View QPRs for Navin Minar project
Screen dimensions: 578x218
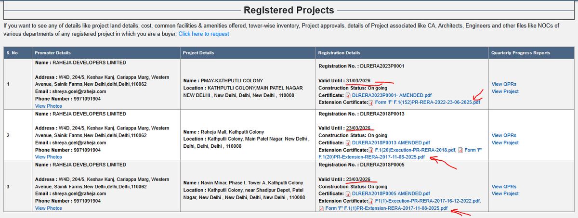click(504, 186)
